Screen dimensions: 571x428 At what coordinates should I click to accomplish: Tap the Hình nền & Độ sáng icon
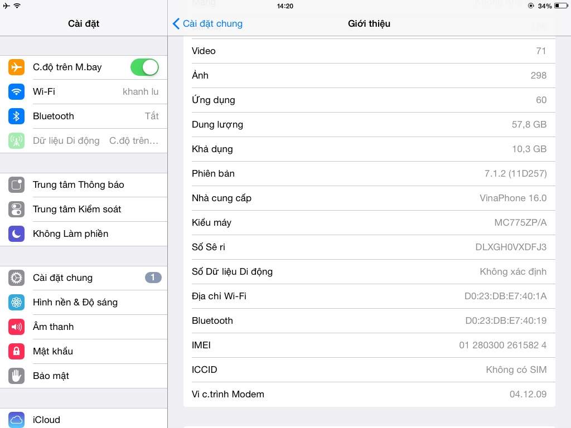click(16, 303)
